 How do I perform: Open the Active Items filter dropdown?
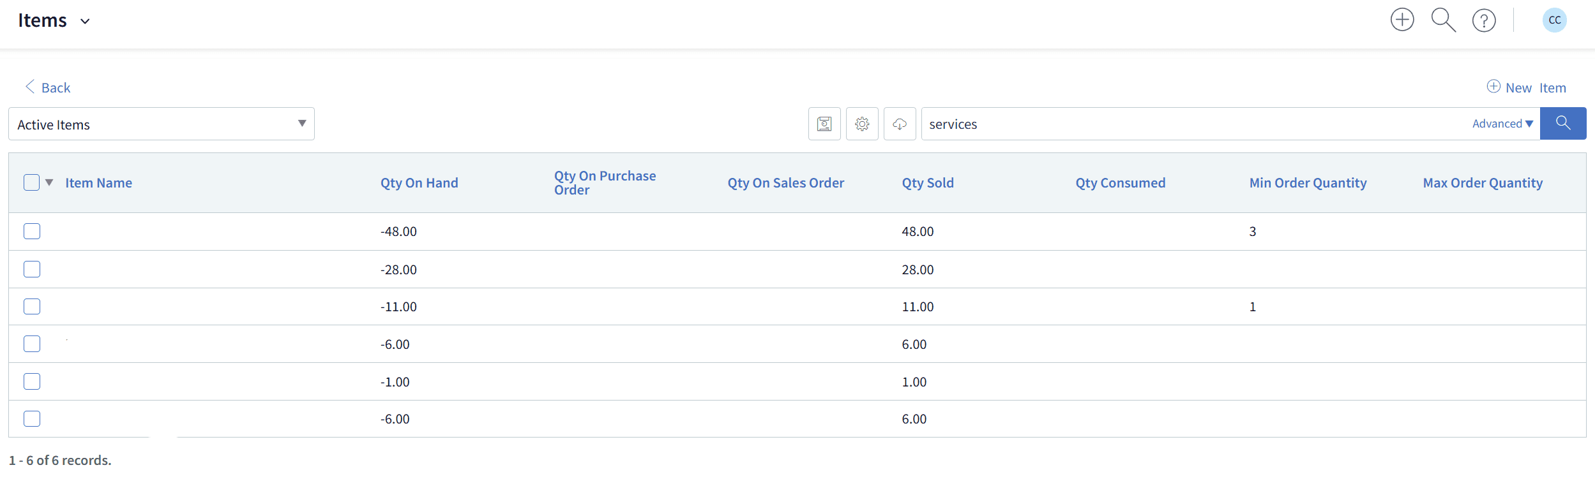162,124
